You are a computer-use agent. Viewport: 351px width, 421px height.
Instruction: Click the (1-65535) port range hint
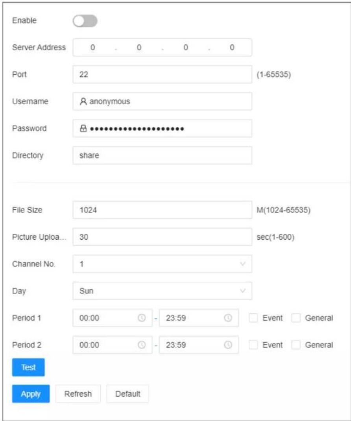(273, 74)
